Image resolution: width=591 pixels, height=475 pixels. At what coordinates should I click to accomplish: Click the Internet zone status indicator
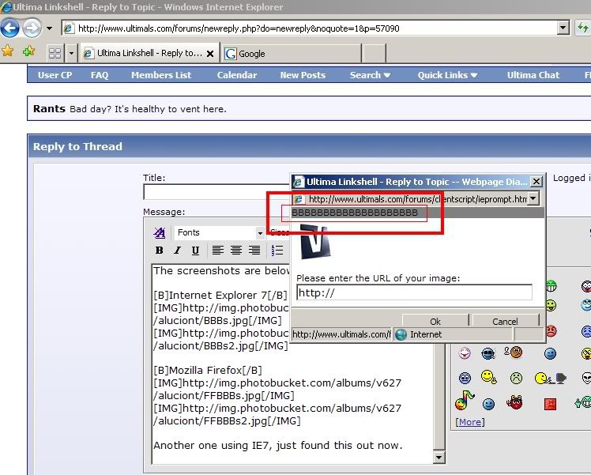(454, 334)
